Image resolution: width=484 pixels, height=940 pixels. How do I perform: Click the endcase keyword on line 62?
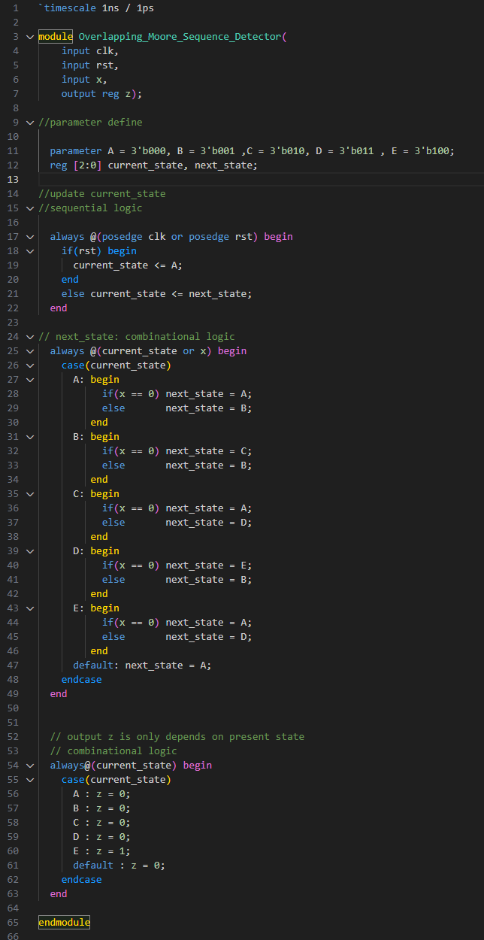[81, 880]
